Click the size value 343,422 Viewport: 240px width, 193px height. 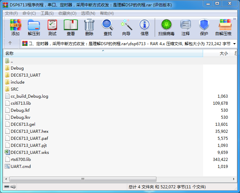[220, 160]
